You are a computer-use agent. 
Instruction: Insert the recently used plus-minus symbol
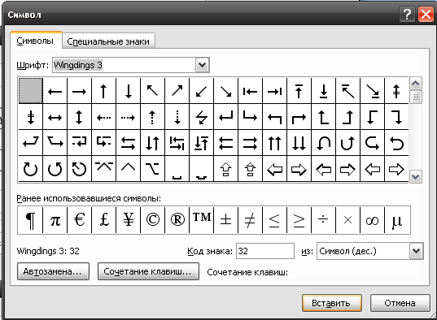coord(225,220)
